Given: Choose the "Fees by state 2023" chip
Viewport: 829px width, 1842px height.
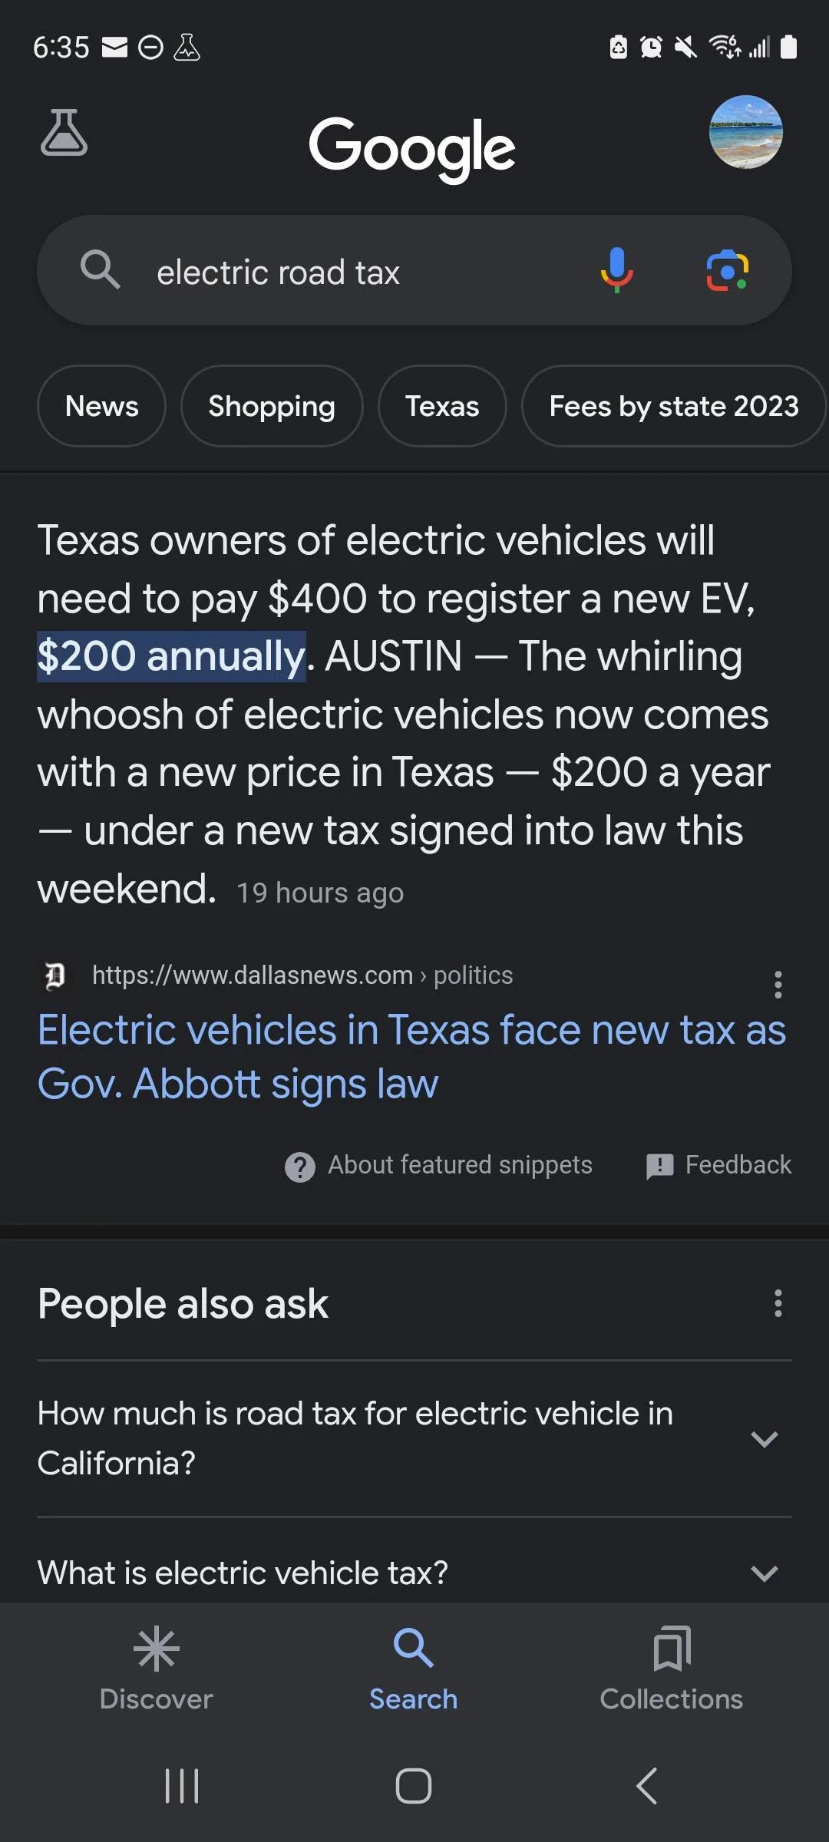Looking at the screenshot, I should pyautogui.click(x=673, y=406).
